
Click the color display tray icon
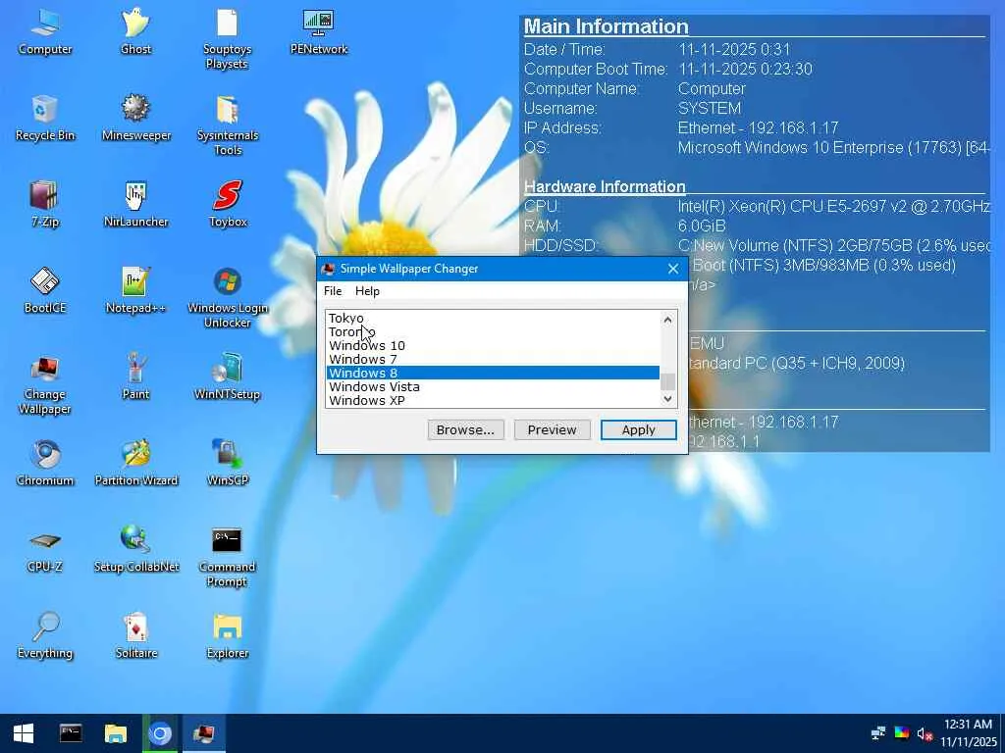902,733
